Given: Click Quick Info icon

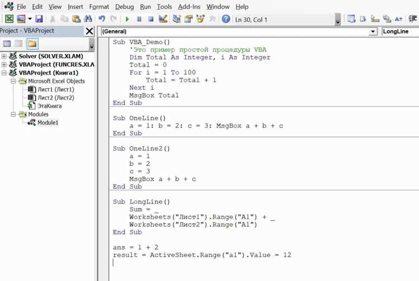Looking at the screenshot, I should pyautogui.click(x=375, y=19).
